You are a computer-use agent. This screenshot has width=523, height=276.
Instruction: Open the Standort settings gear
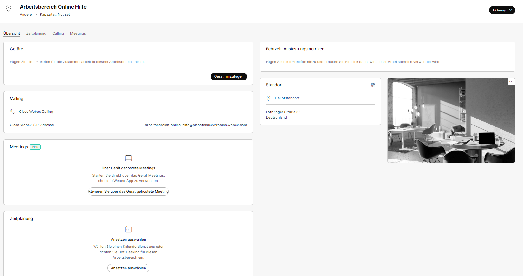373,85
